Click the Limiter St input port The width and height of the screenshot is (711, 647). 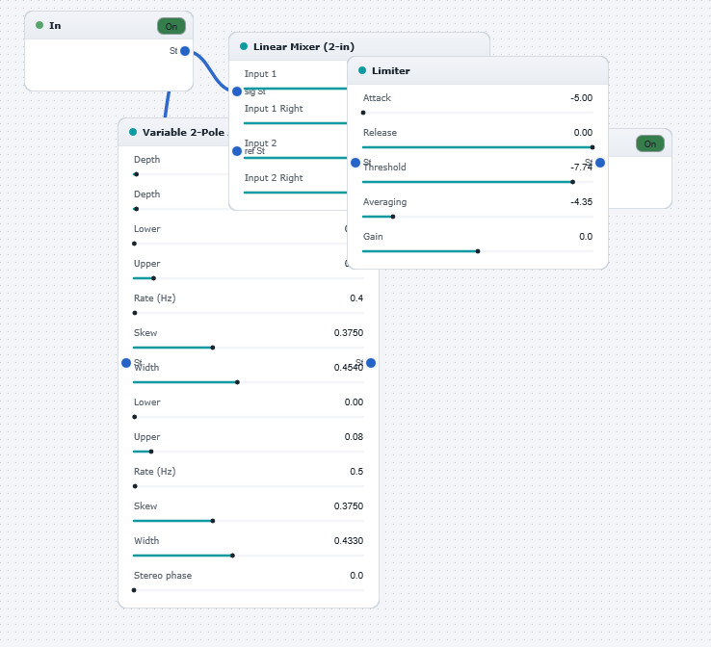pos(355,163)
